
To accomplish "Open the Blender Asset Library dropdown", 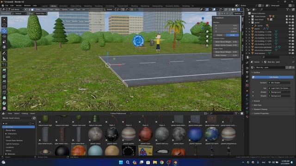I will [17, 118].
